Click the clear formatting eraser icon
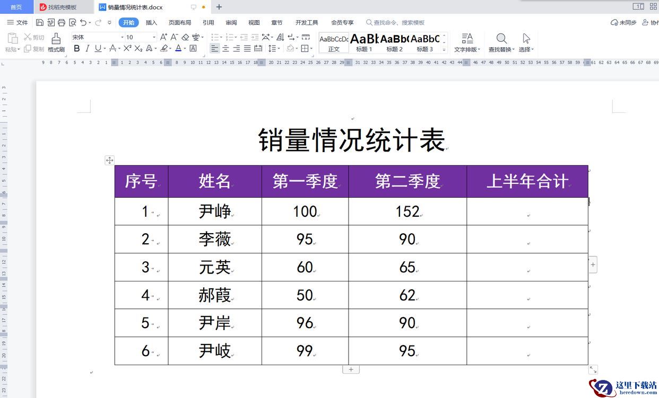This screenshot has width=659, height=398. coord(185,37)
